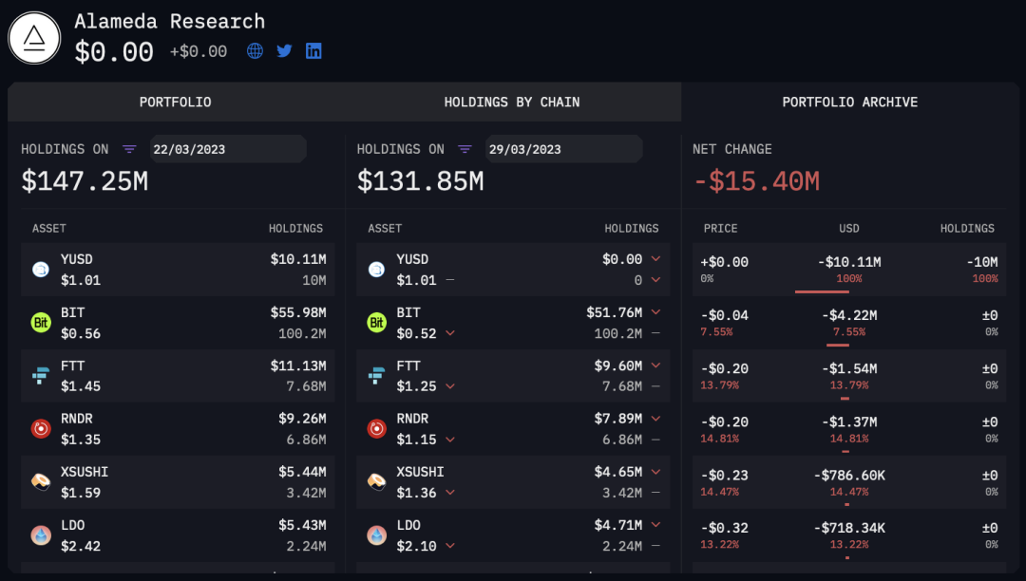Open the website via globe icon

[254, 50]
